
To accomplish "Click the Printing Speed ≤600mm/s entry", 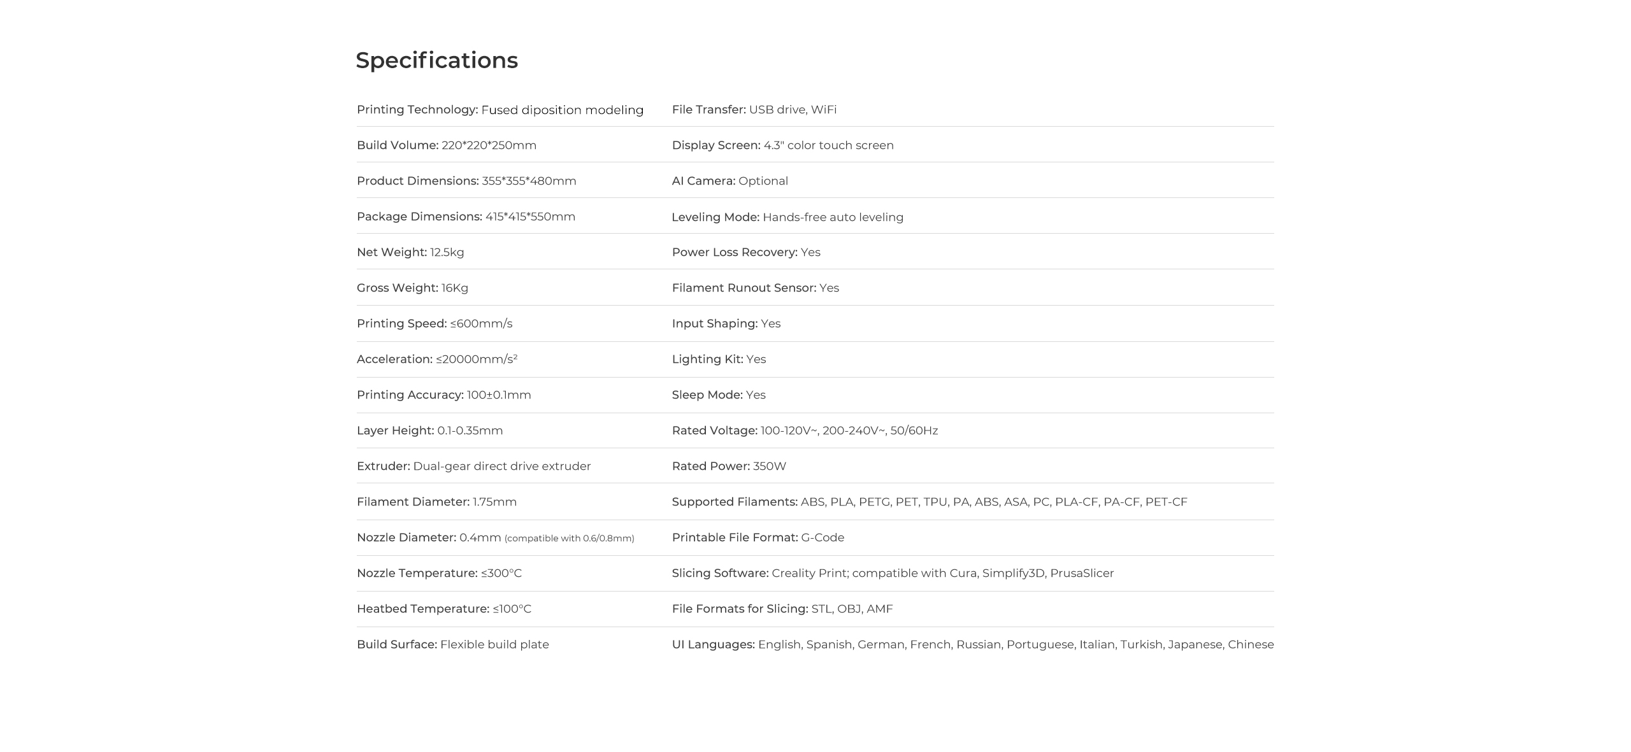I will pos(434,323).
